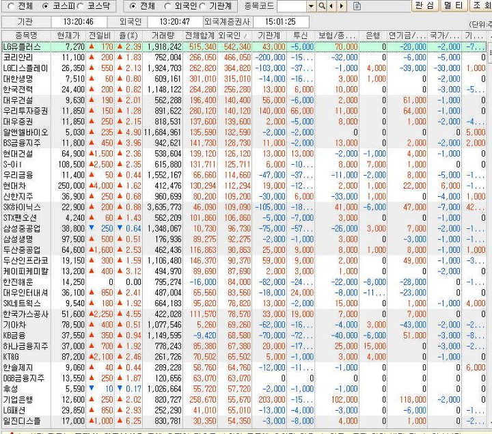Select the 코리안리 row

click(244, 57)
